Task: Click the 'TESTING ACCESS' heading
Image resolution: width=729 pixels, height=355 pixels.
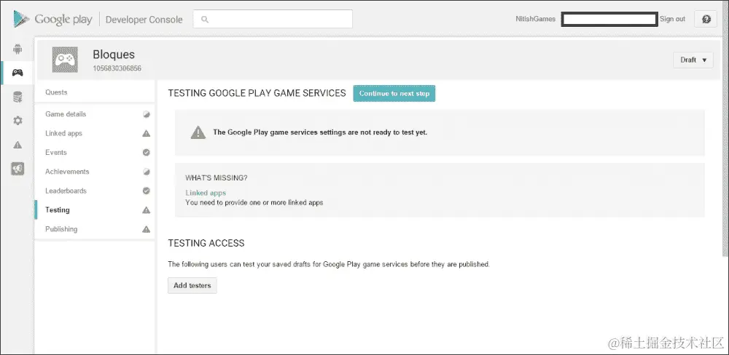Action: point(206,243)
